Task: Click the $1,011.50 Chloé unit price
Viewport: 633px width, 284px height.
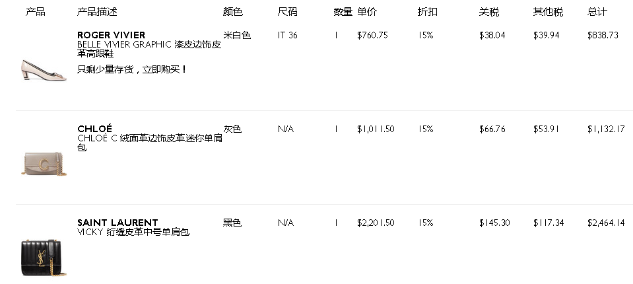Action: tap(376, 129)
